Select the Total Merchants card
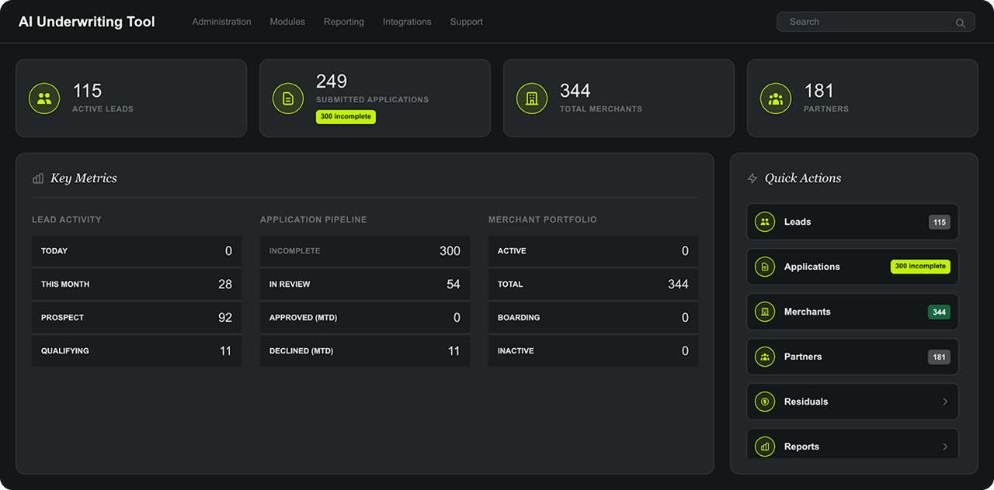 tap(619, 98)
